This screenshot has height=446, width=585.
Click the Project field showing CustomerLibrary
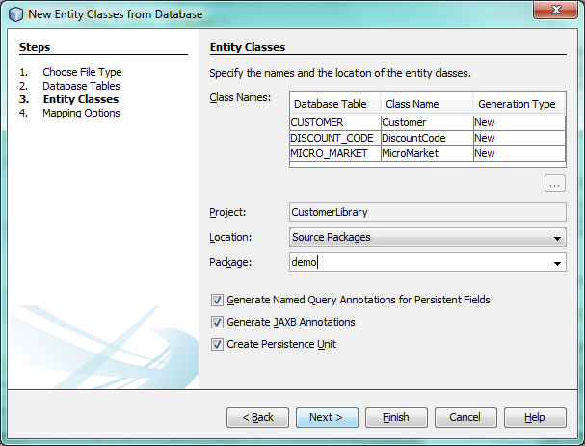coord(427,212)
